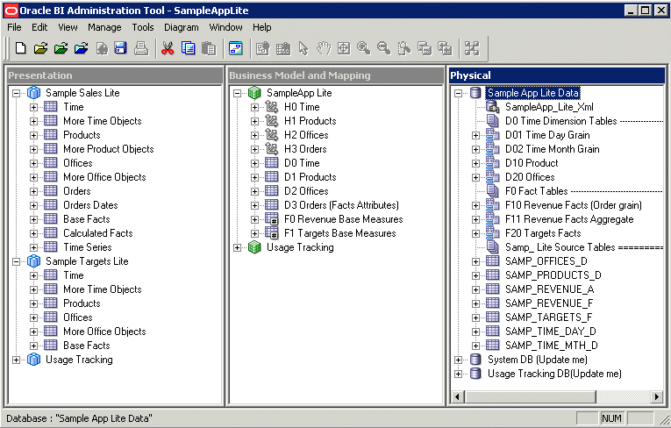Collapse the Sample Targets Lite subject area
The image size is (671, 428).
coord(17,261)
